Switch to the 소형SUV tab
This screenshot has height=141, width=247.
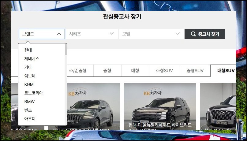tap(164, 70)
